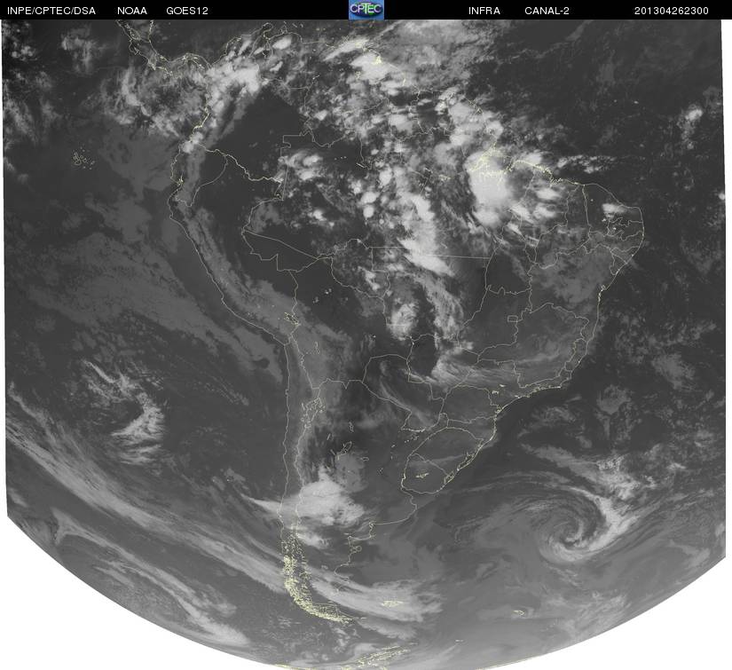732x670 pixels.
Task: Click the INPE/CPTEC/DSA header label
Action: (51, 11)
